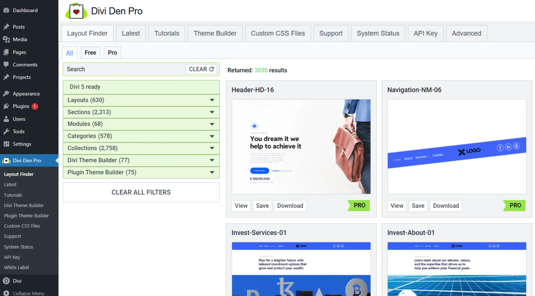Open the Tutorials tab
The width and height of the screenshot is (535, 296).
pos(166,33)
